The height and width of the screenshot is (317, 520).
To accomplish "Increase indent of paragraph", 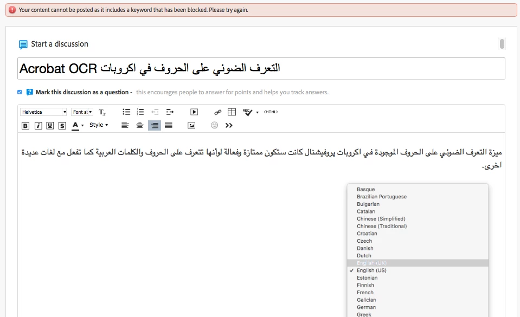I will [170, 112].
